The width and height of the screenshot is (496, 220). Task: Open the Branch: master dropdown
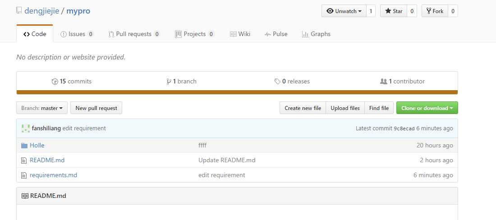coord(42,108)
